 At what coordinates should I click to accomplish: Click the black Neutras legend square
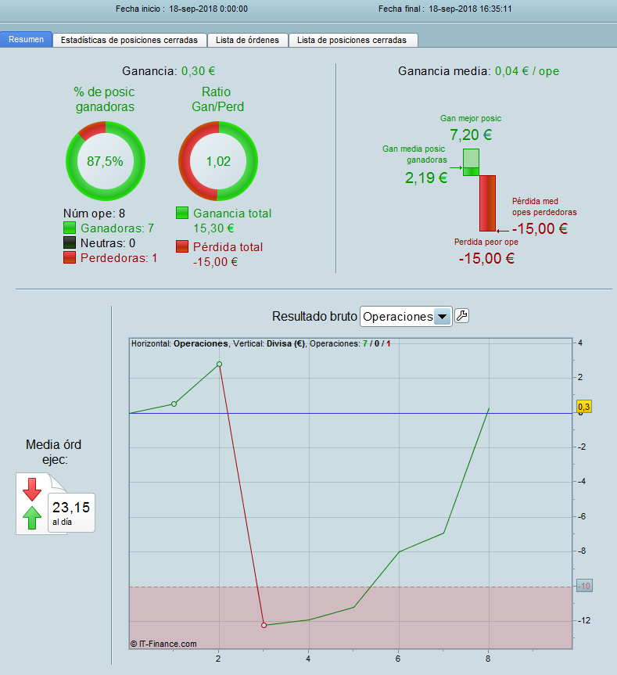[70, 242]
